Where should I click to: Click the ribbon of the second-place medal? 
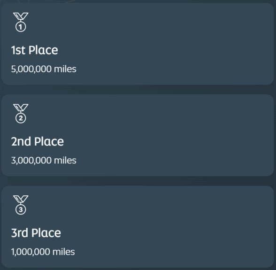(21, 108)
